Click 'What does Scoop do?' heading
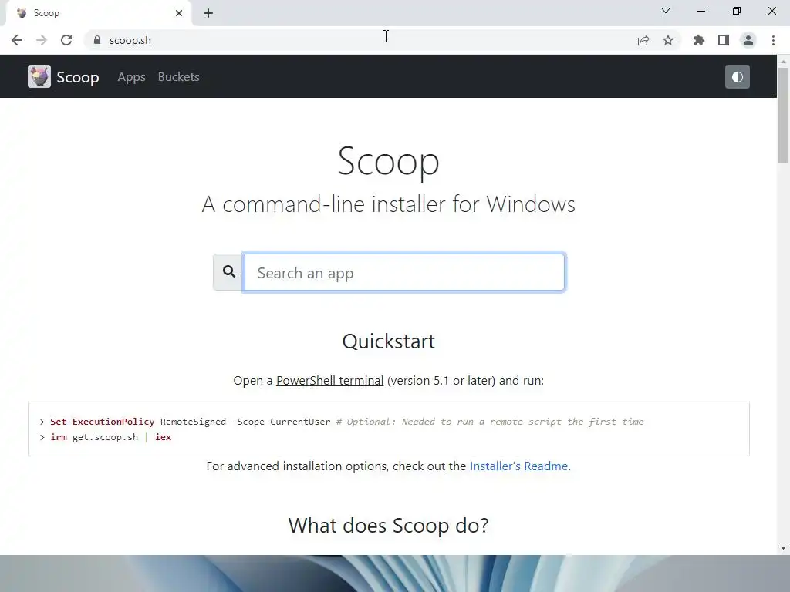Screen dimensions: 790x592 coord(389,526)
